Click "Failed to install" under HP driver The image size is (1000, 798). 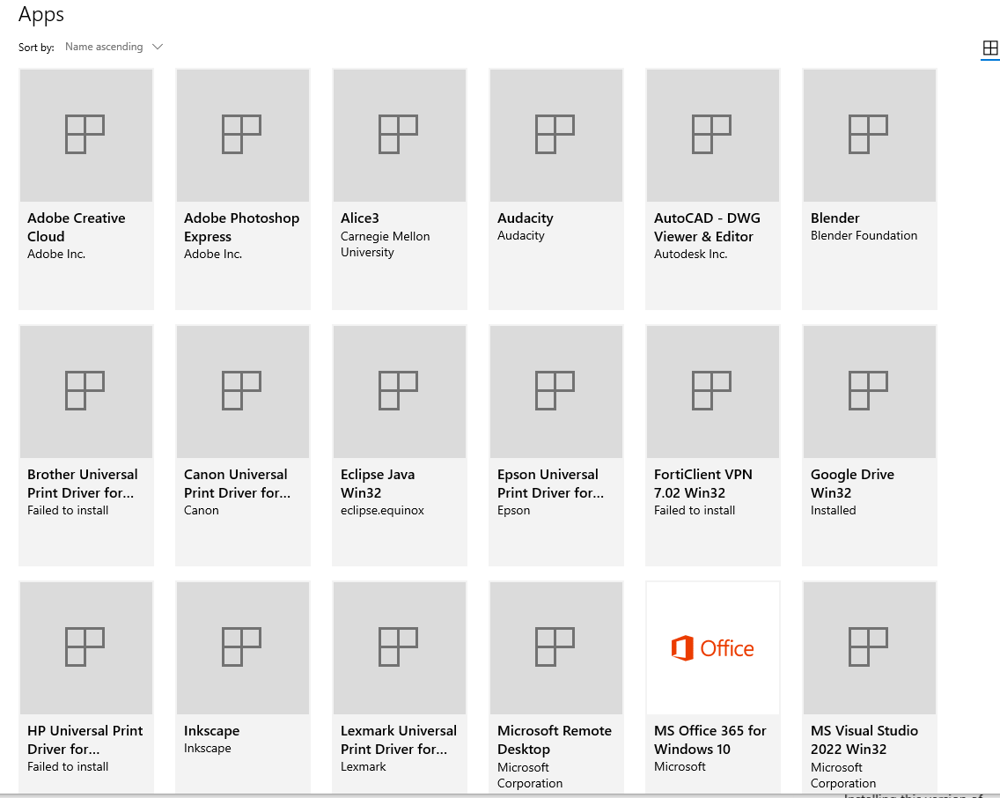tap(68, 767)
